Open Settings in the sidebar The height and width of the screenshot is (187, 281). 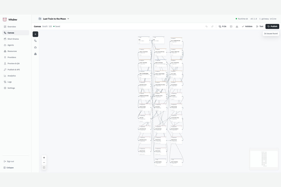pos(16,88)
